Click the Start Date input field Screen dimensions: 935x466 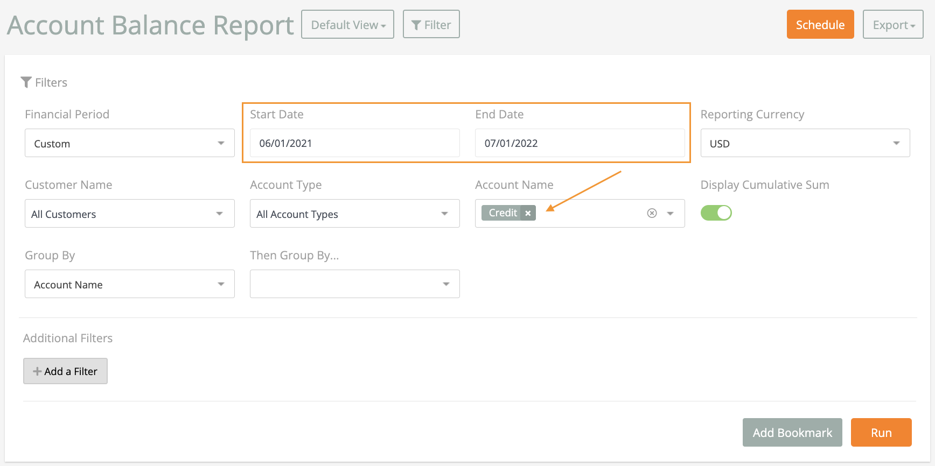click(355, 143)
